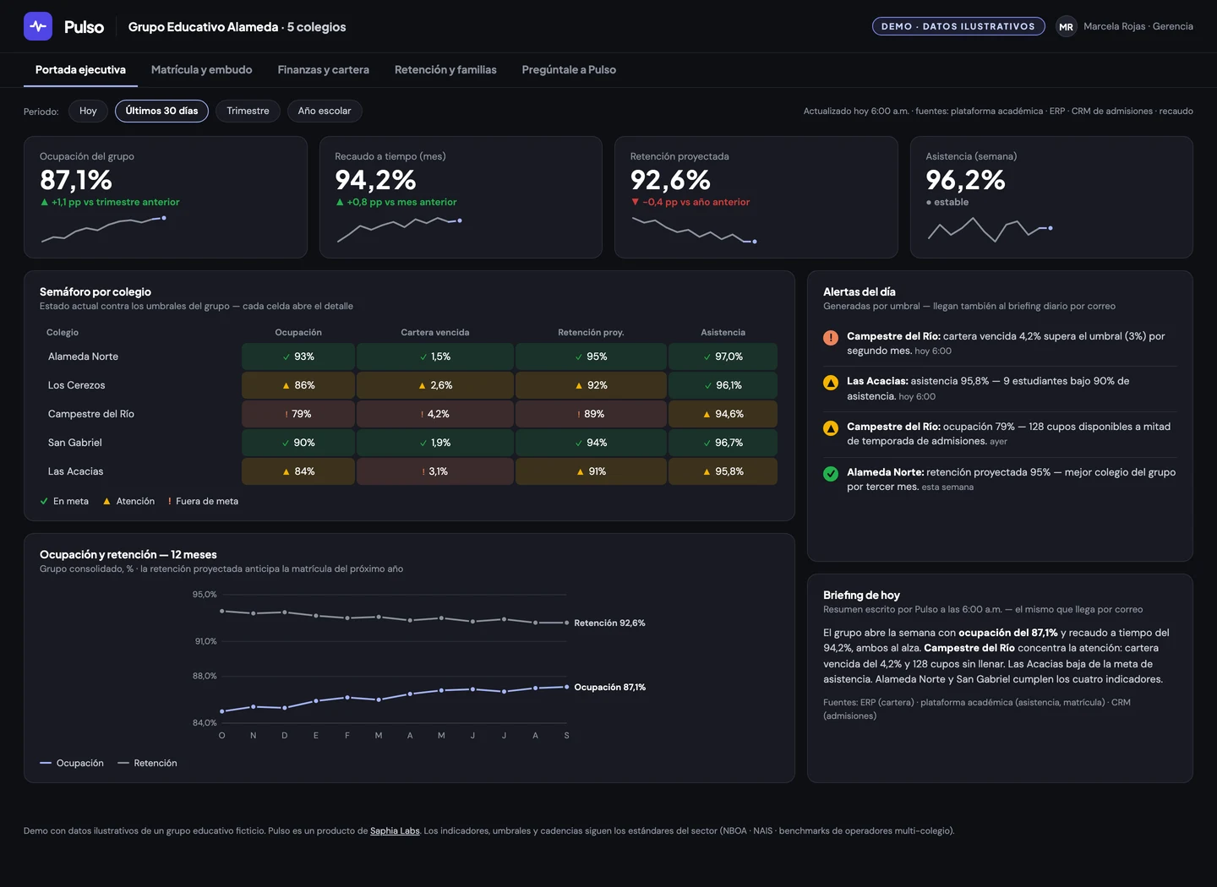Image resolution: width=1217 pixels, height=887 pixels.
Task: Open the MR user avatar
Action: pyautogui.click(x=1067, y=27)
